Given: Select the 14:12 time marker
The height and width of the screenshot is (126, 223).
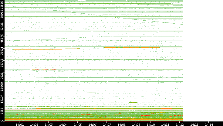Looking at the screenshot, I should [180, 124].
